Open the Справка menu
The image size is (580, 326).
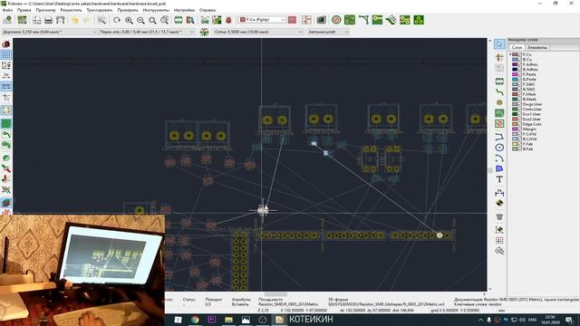[208, 10]
